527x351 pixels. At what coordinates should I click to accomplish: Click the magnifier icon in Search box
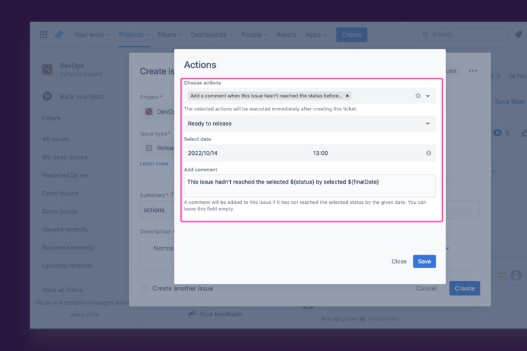point(425,35)
